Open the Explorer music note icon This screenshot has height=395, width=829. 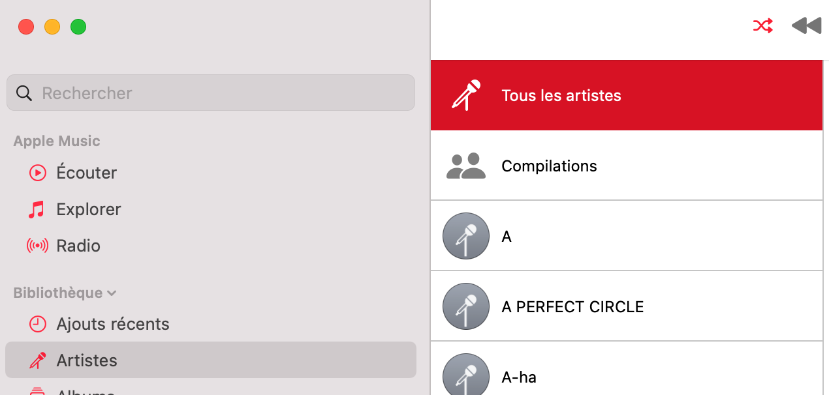[37, 209]
